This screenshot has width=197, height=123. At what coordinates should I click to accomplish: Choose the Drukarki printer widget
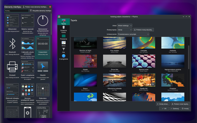pos(12,67)
